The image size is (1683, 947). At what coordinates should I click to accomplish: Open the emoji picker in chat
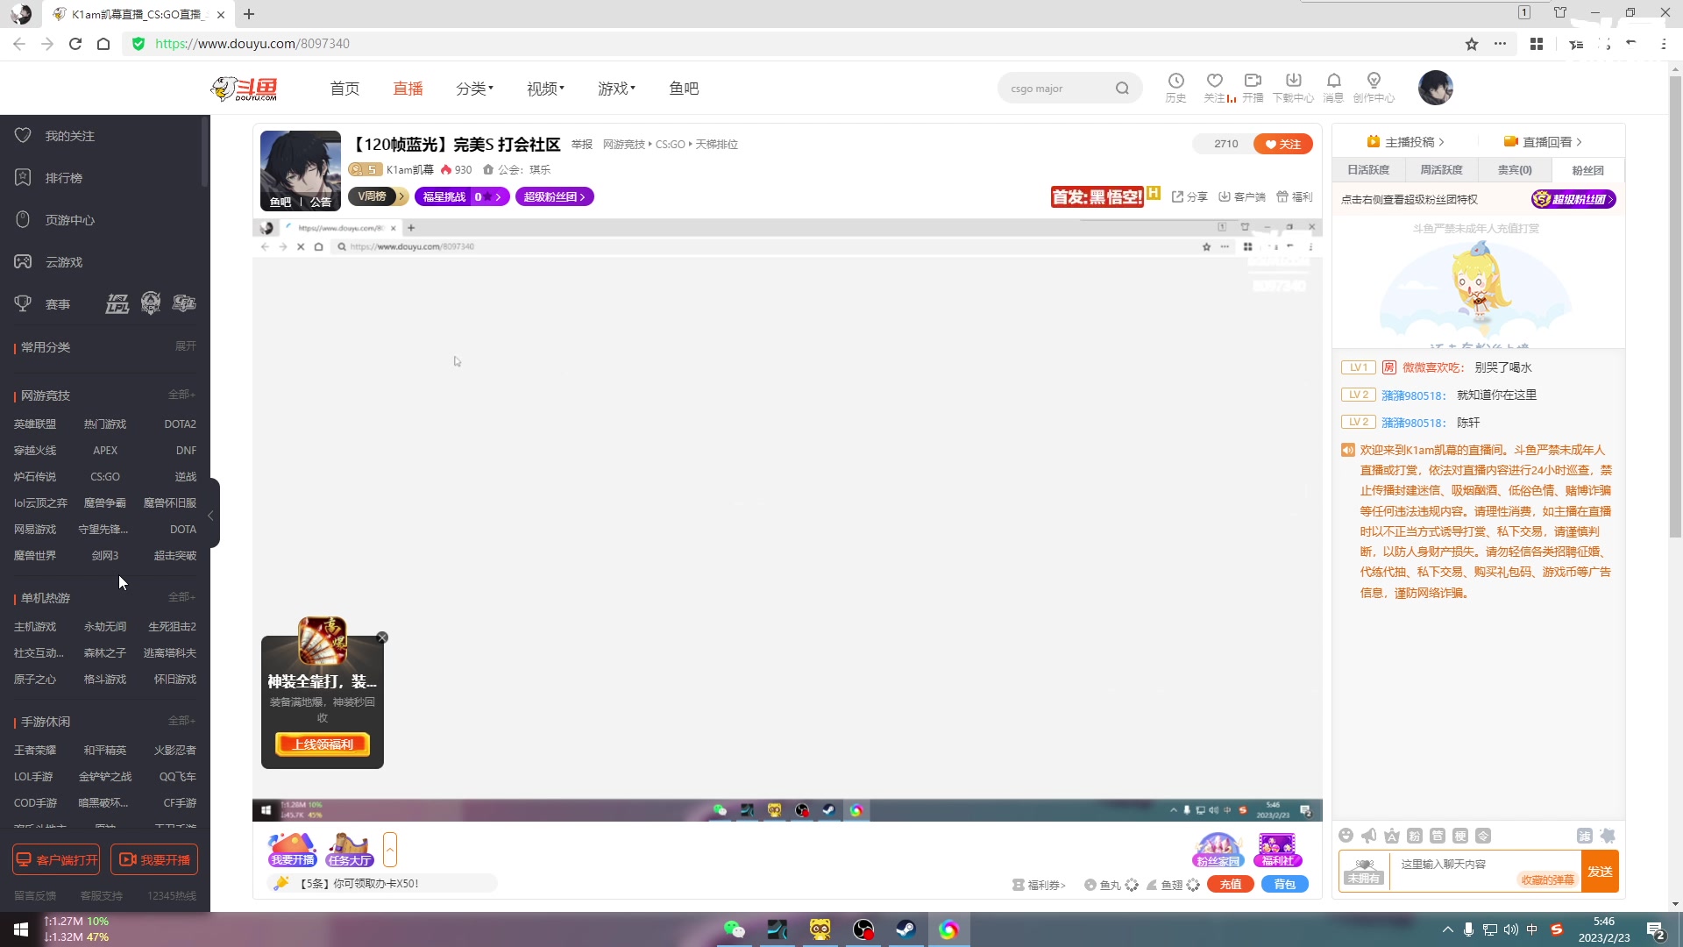(x=1346, y=836)
